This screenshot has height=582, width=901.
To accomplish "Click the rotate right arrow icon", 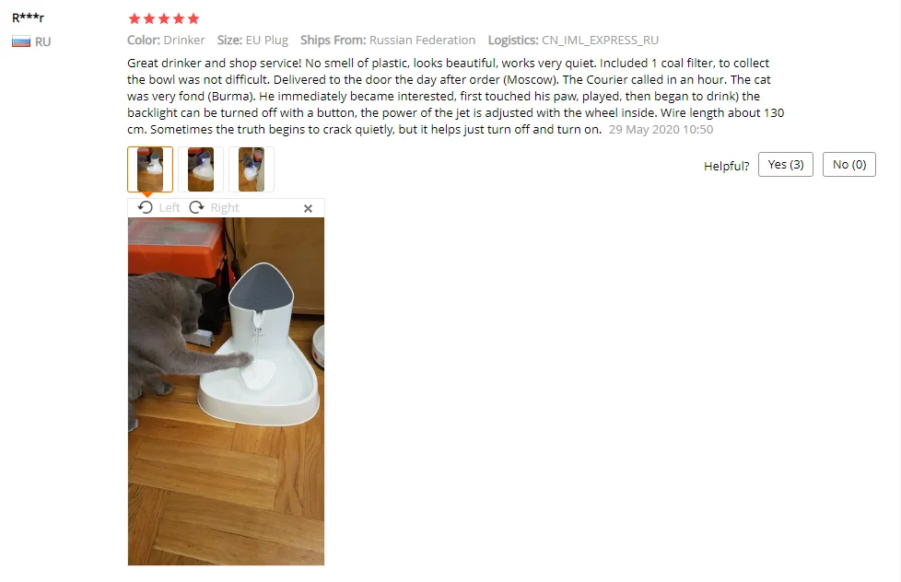I will coord(196,207).
